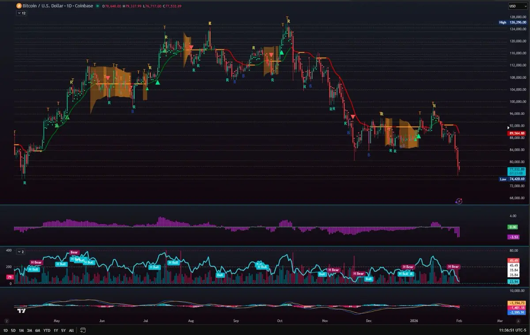Click the Bitcoin coin icon in title
Screen dimensions: 530x335
(18, 6)
